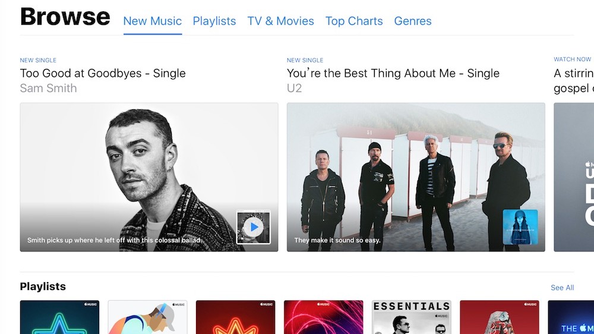Screen dimensions: 594x334
Task: Open the U2 band feature banner image
Action: [x=416, y=177]
